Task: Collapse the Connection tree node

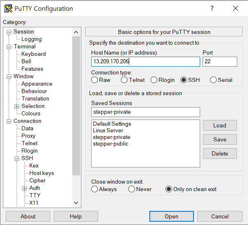Action: point(9,121)
